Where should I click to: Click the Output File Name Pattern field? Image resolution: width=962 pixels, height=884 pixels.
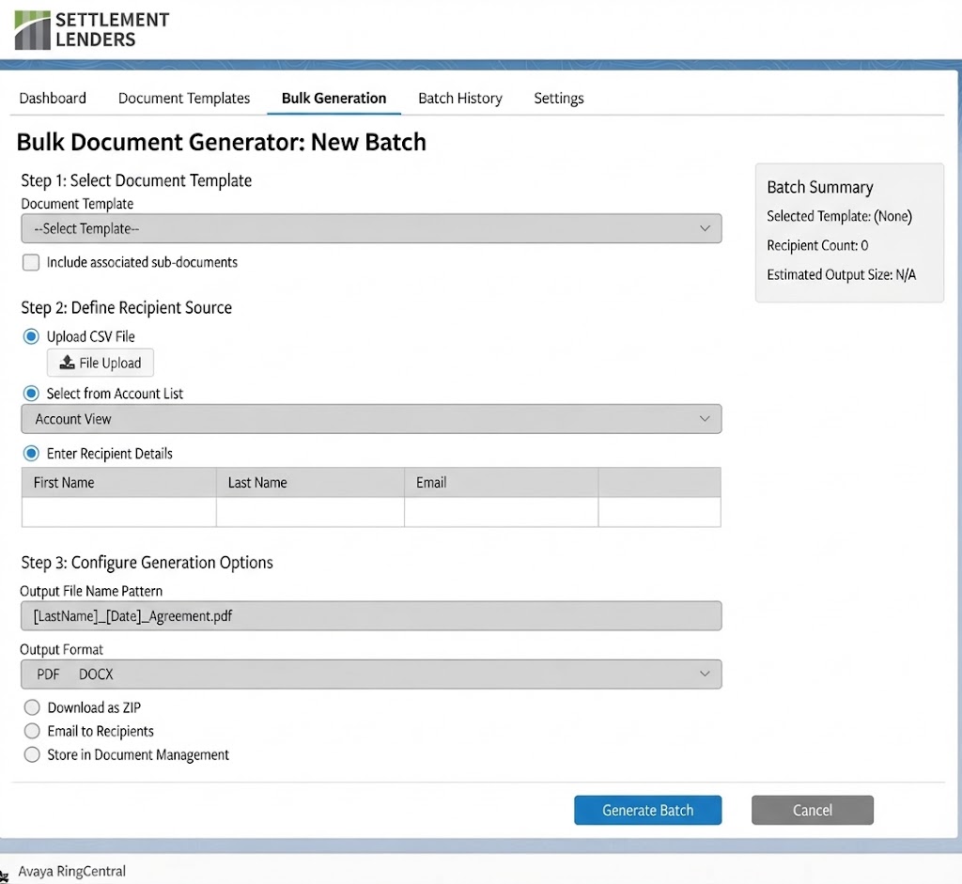(371, 616)
